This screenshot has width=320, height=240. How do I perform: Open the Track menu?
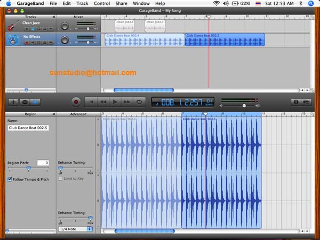[x=83, y=4]
